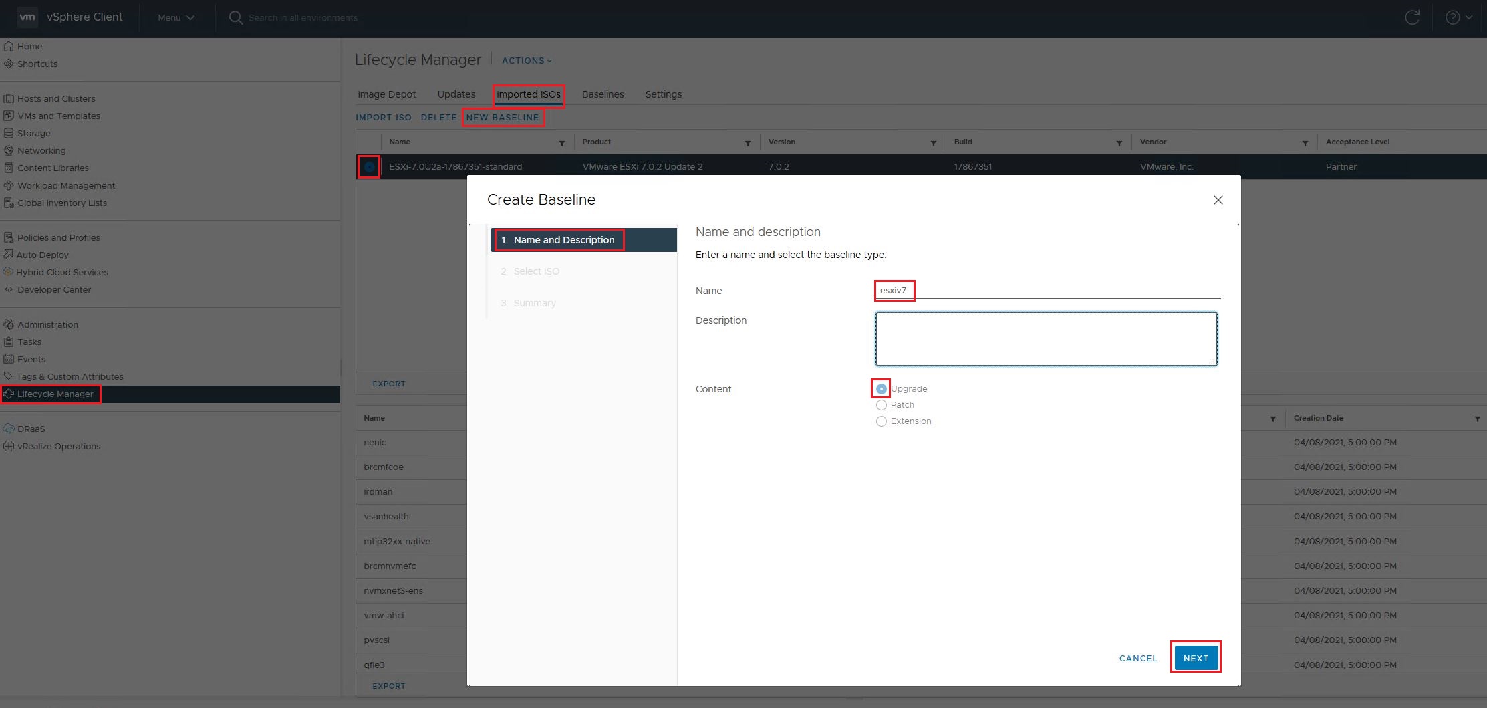1487x708 pixels.
Task: Open Auto Deploy in sidebar
Action: click(x=42, y=255)
